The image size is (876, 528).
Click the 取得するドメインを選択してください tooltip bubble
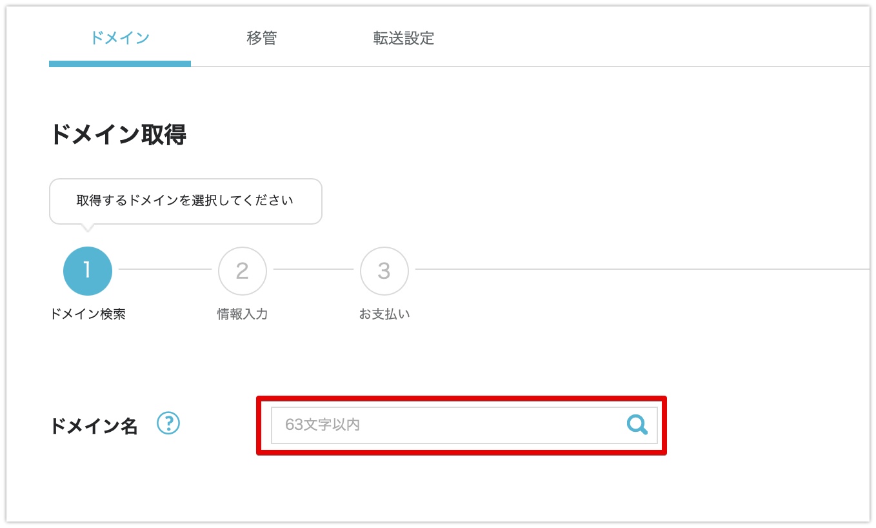[x=185, y=201]
